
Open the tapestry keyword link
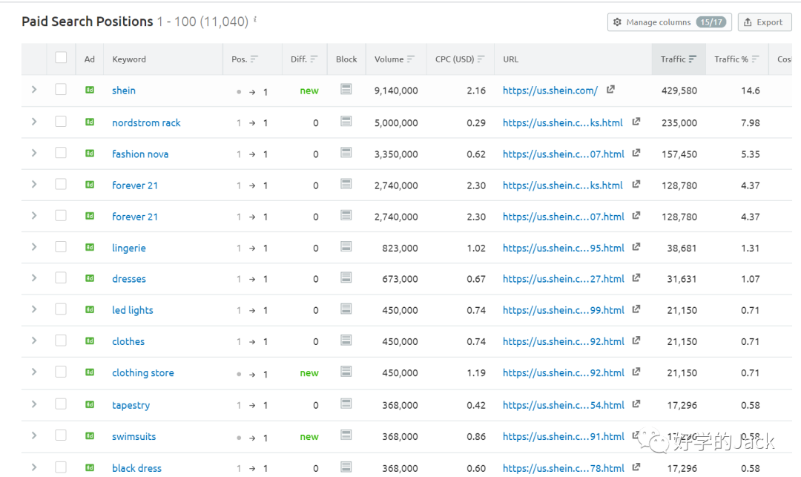pyautogui.click(x=131, y=405)
